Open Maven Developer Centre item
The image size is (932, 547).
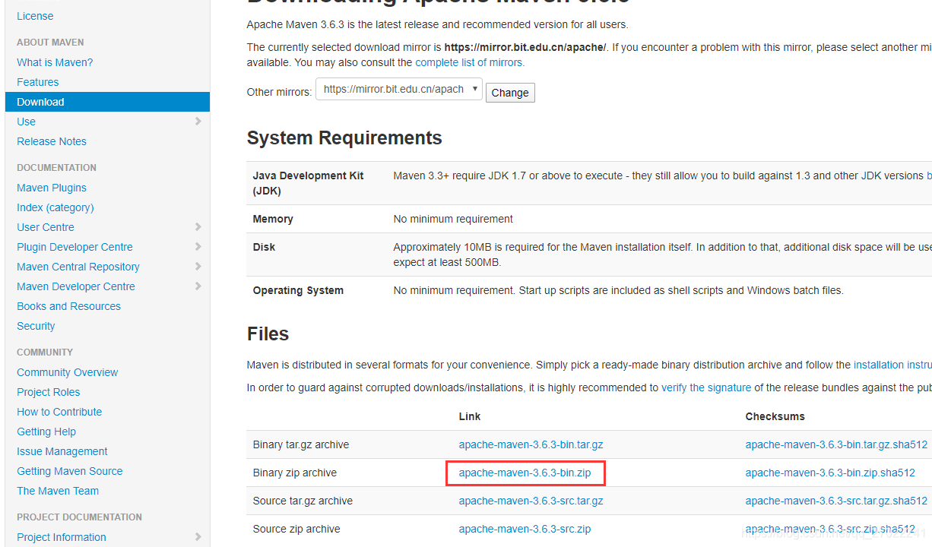click(76, 286)
